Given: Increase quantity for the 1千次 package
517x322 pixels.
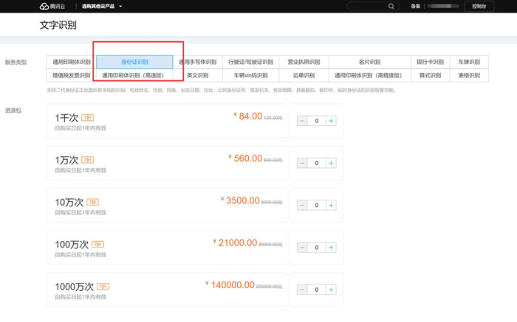Looking at the screenshot, I should coord(331,121).
